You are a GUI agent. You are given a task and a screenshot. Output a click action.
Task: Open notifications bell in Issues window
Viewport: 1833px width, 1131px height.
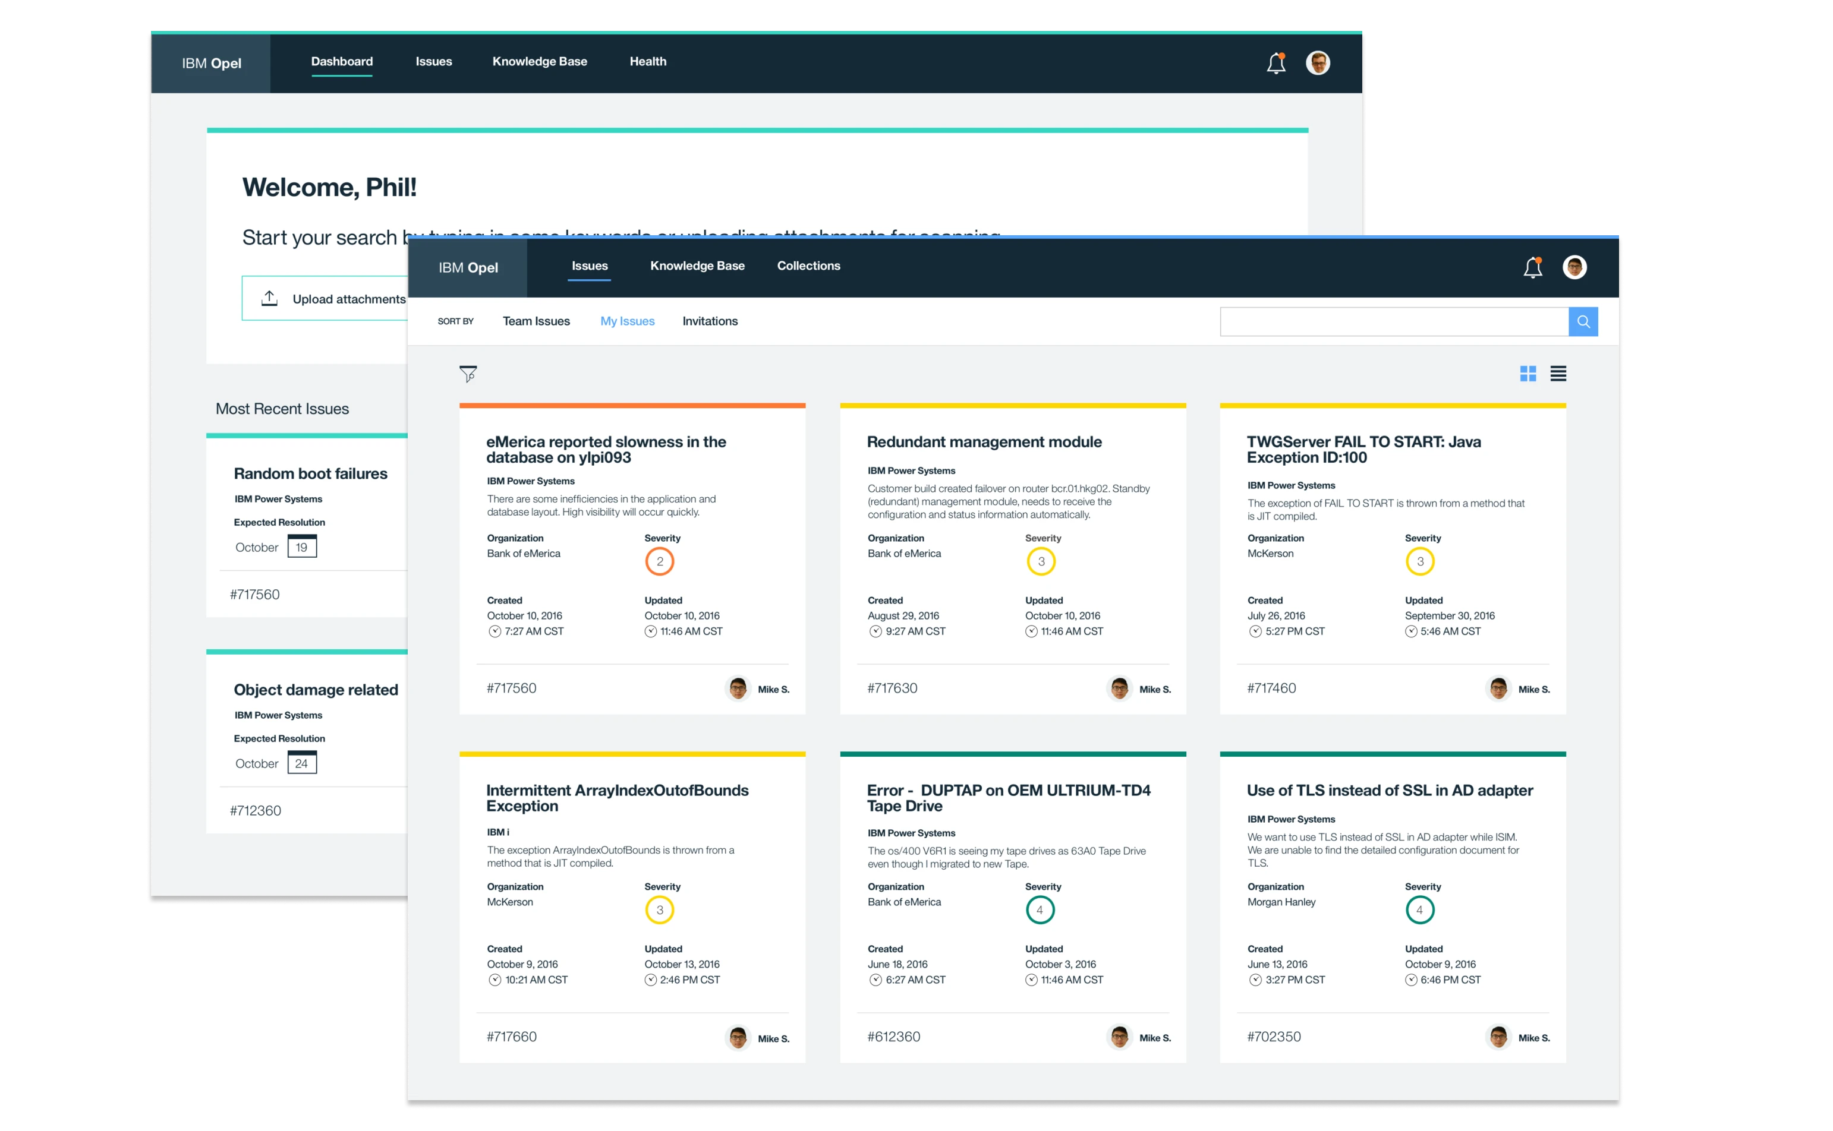pyautogui.click(x=1532, y=267)
